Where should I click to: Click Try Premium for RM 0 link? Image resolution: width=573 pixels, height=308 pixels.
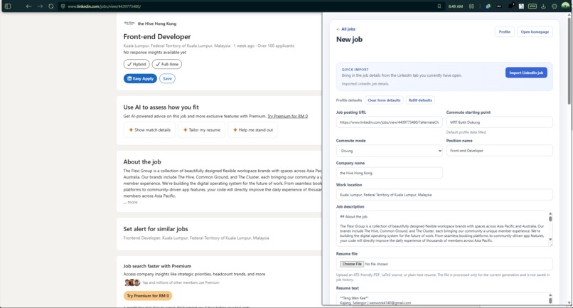[288, 117]
